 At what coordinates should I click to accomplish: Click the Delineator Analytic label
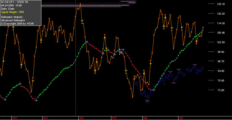[12, 17]
